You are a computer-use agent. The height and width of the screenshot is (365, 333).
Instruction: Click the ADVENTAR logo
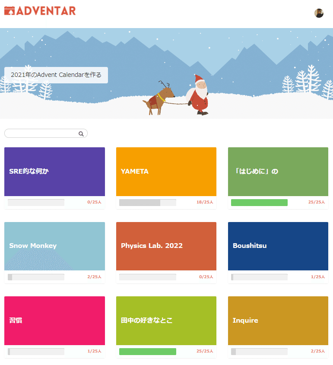coord(40,11)
